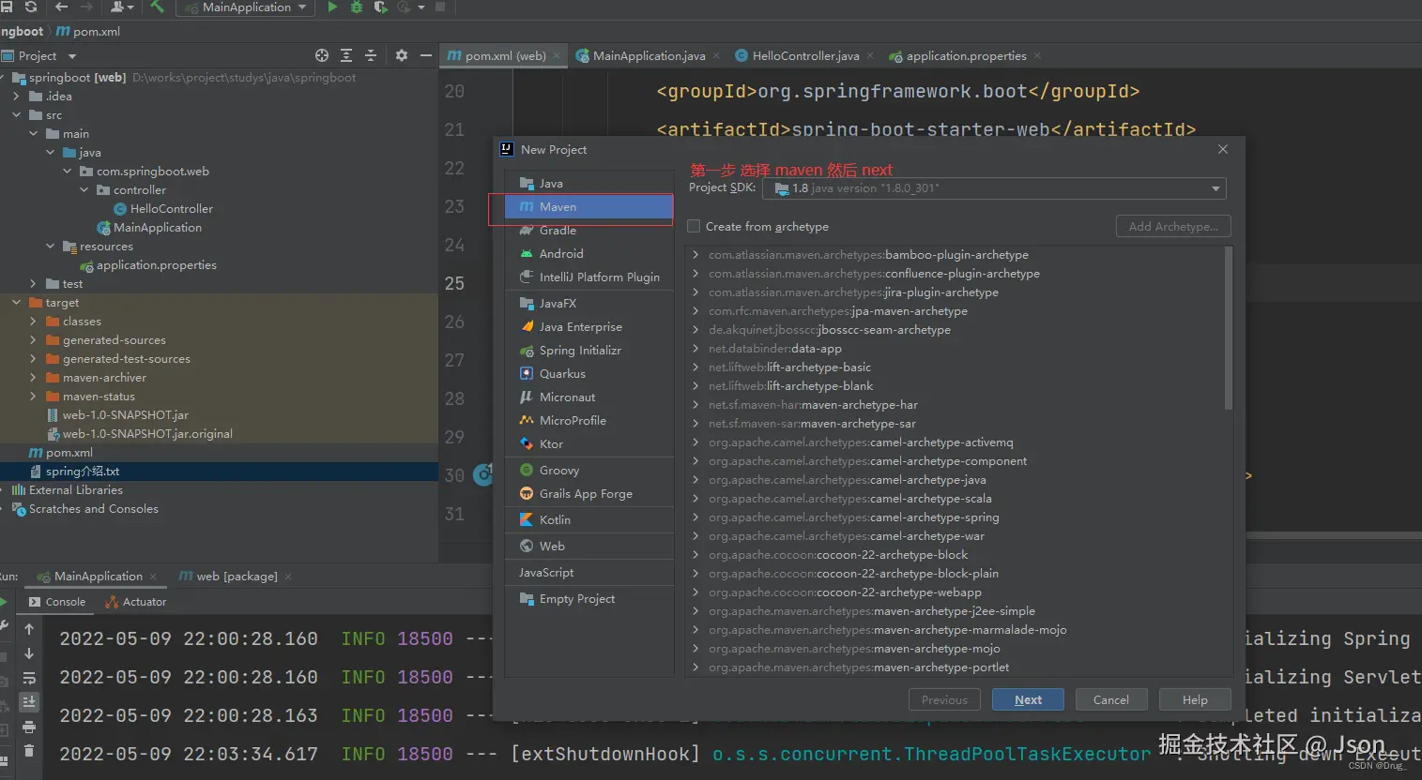Click the Add Archetype... button
Image resolution: width=1422 pixels, height=780 pixels.
tap(1173, 226)
